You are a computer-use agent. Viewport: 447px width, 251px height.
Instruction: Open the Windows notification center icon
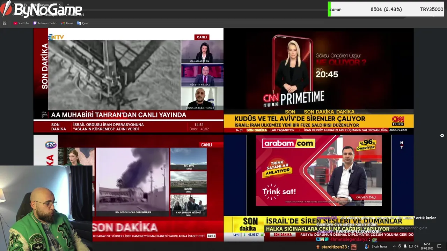point(439,246)
